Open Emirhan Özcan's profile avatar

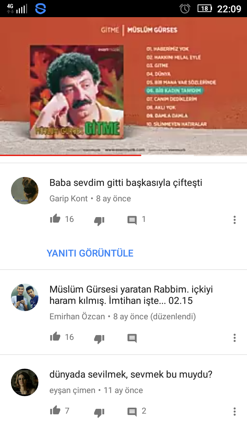click(x=25, y=297)
